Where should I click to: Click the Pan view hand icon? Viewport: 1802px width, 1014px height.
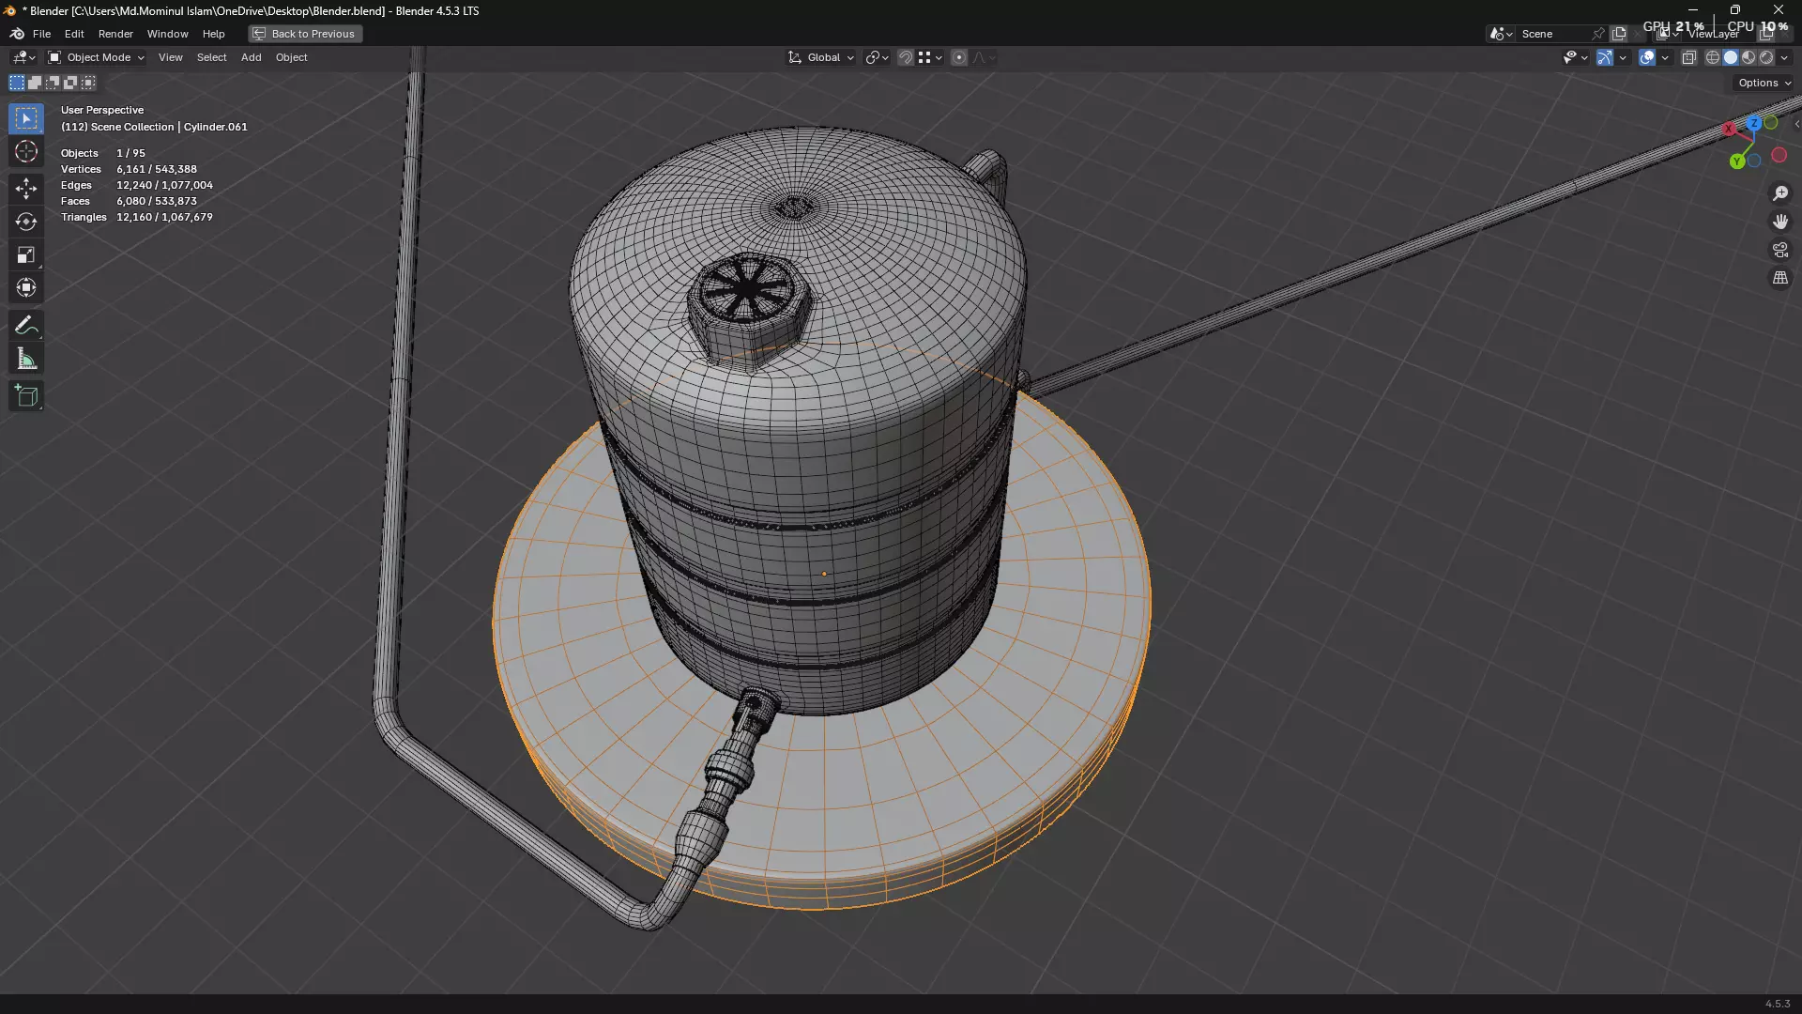[x=1780, y=222]
